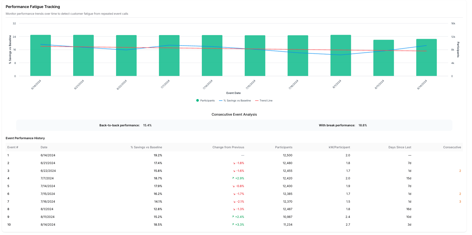Viewport: 472px width, 235px height.
Task: Click the up arrow icon beside +3.3%
Action: tap(233, 225)
